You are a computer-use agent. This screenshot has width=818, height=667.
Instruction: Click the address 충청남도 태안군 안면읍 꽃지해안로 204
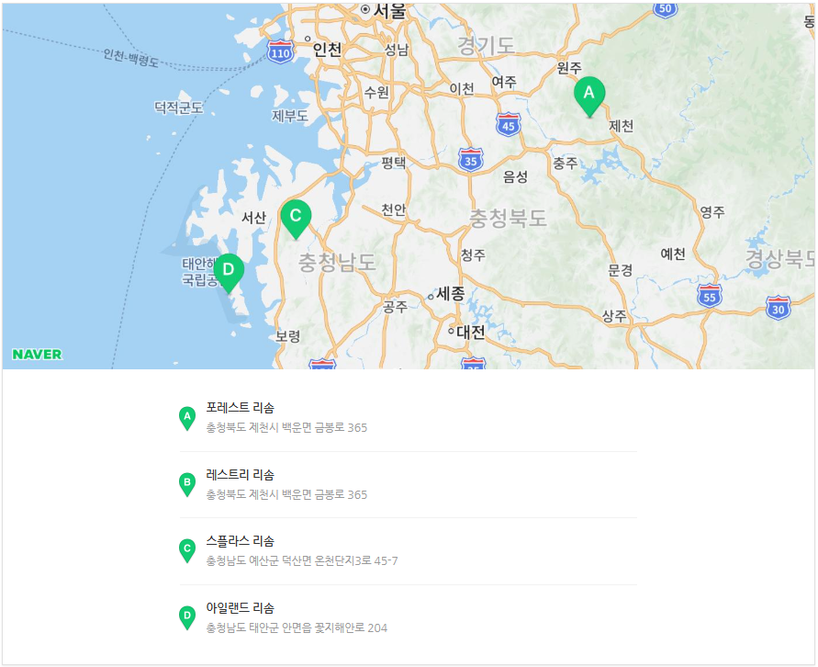pyautogui.click(x=297, y=628)
